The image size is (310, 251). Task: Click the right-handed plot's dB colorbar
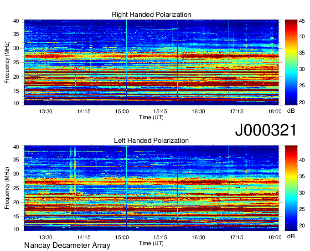click(291, 62)
